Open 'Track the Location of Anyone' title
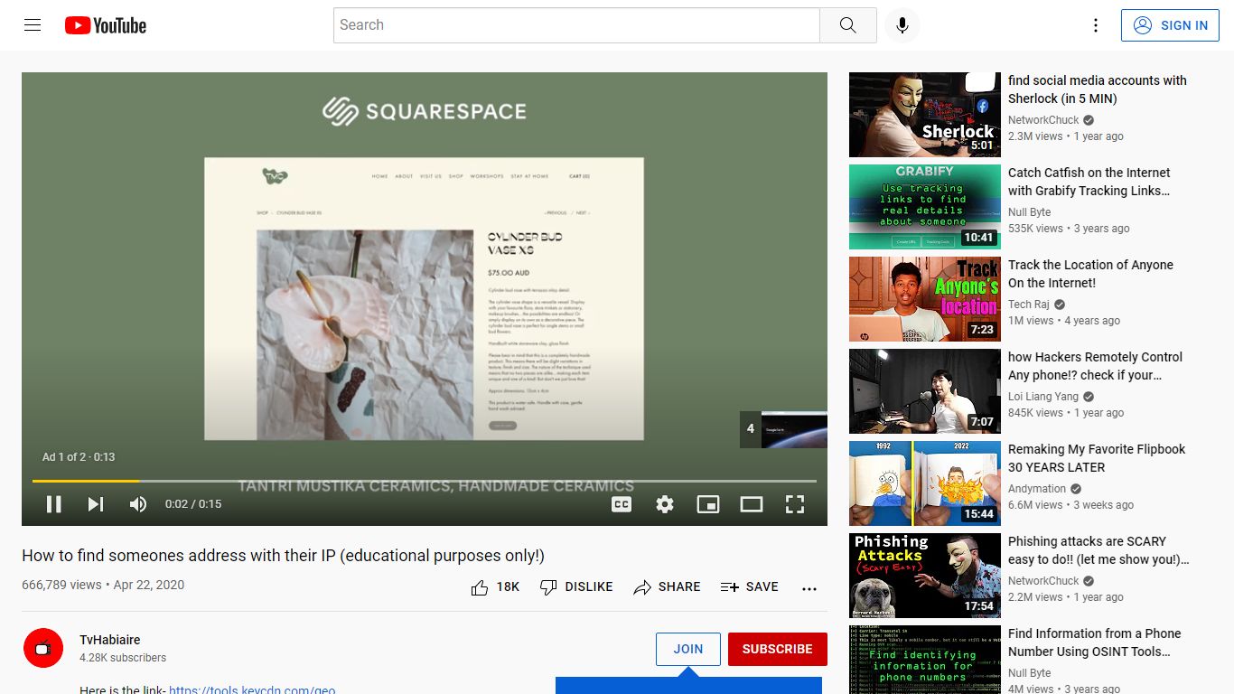Image resolution: width=1234 pixels, height=694 pixels. point(1090,274)
